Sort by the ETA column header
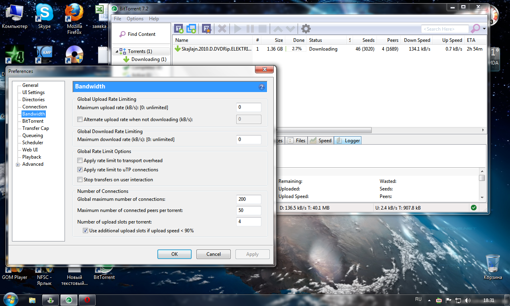This screenshot has width=510, height=306. pyautogui.click(x=475, y=40)
